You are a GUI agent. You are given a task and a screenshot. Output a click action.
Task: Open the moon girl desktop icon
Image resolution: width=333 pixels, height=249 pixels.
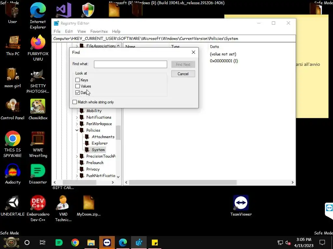13,78
